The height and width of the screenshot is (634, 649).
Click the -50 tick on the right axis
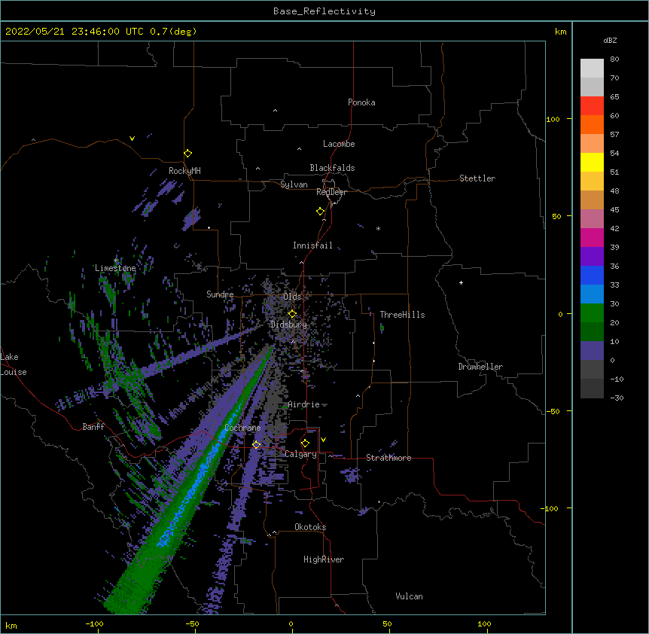pos(553,411)
